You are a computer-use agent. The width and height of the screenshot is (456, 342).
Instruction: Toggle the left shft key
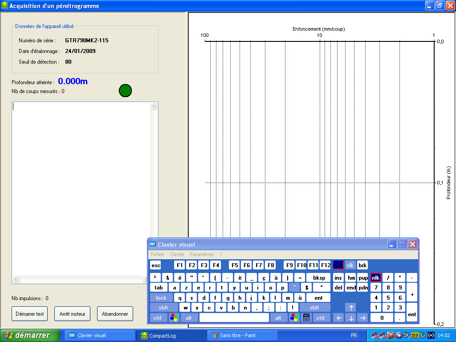pos(163,307)
